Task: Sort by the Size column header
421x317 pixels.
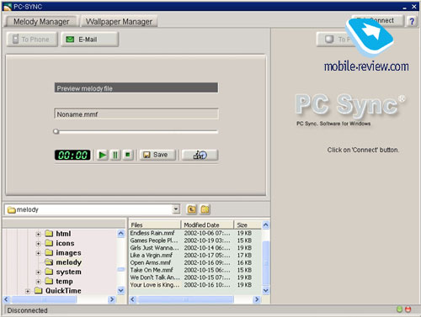Action: click(248, 225)
